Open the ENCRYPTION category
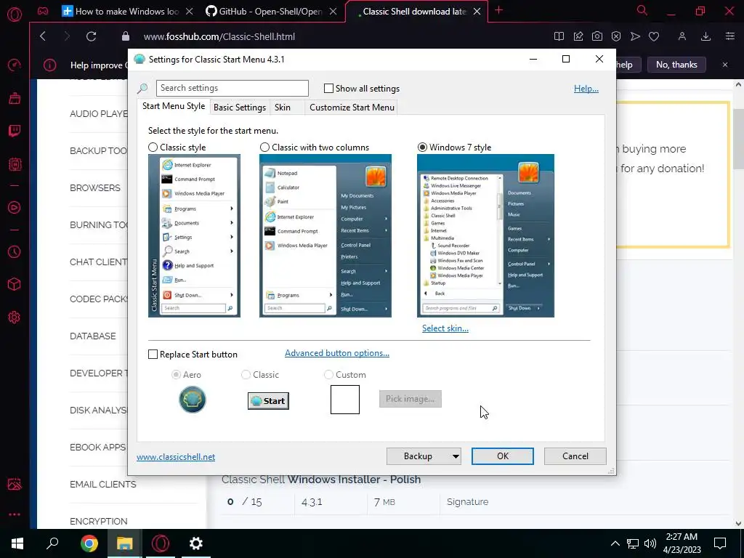744x558 pixels. (x=98, y=522)
